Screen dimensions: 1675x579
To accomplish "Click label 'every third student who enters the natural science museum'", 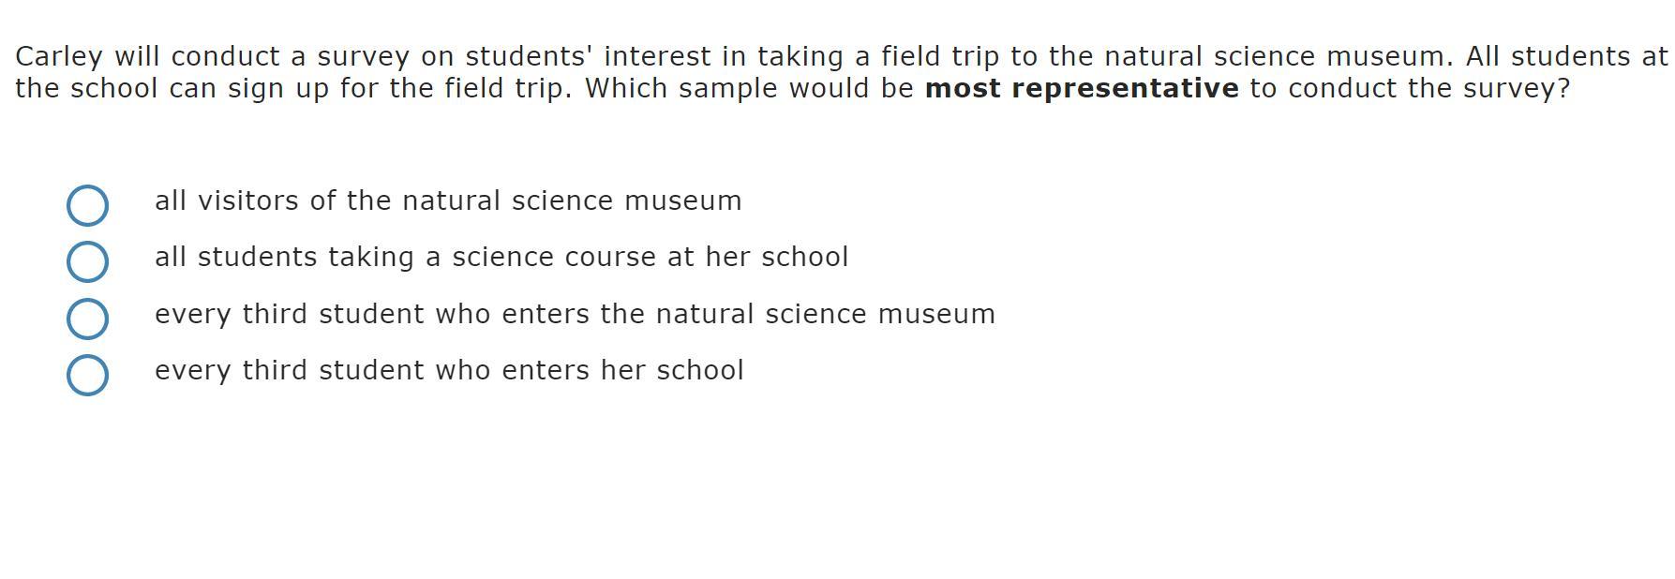I will [x=574, y=314].
